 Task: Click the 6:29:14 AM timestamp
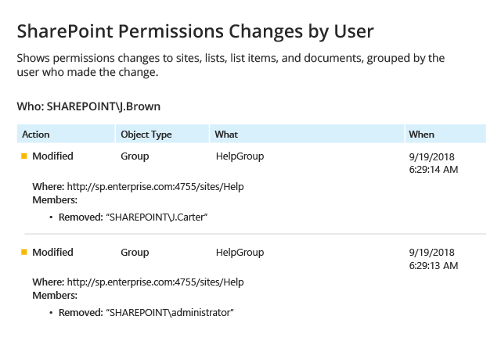tap(434, 169)
